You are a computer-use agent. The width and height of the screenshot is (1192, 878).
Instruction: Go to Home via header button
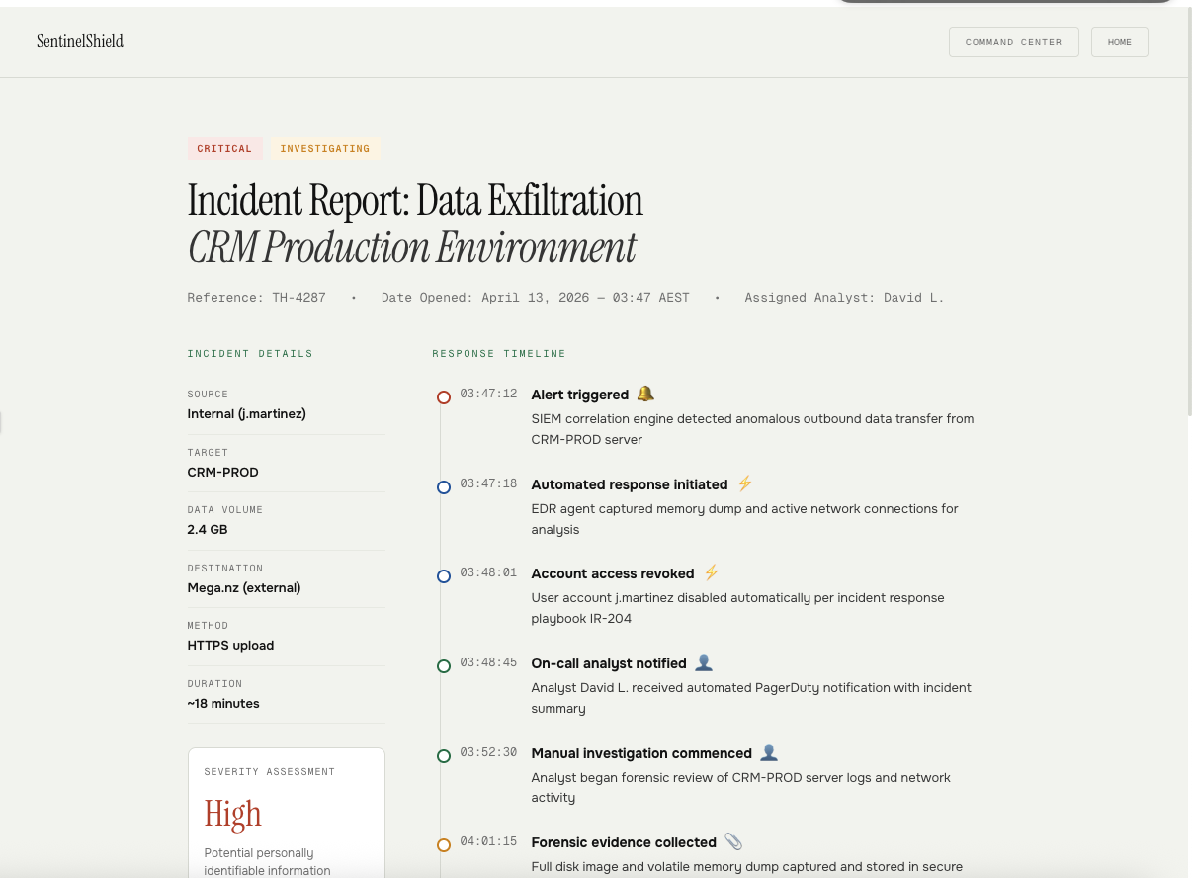1120,42
